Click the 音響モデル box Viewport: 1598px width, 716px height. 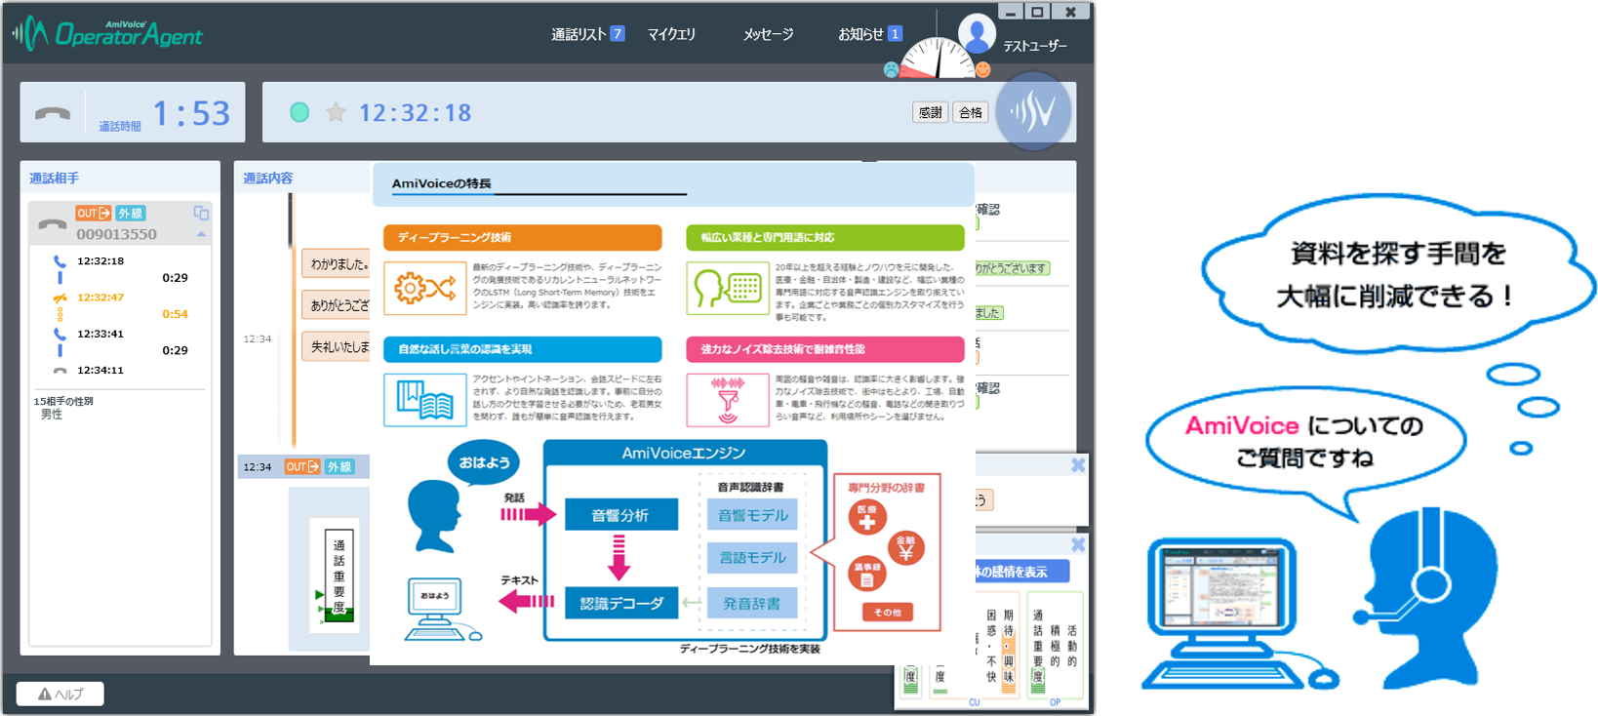point(752,515)
